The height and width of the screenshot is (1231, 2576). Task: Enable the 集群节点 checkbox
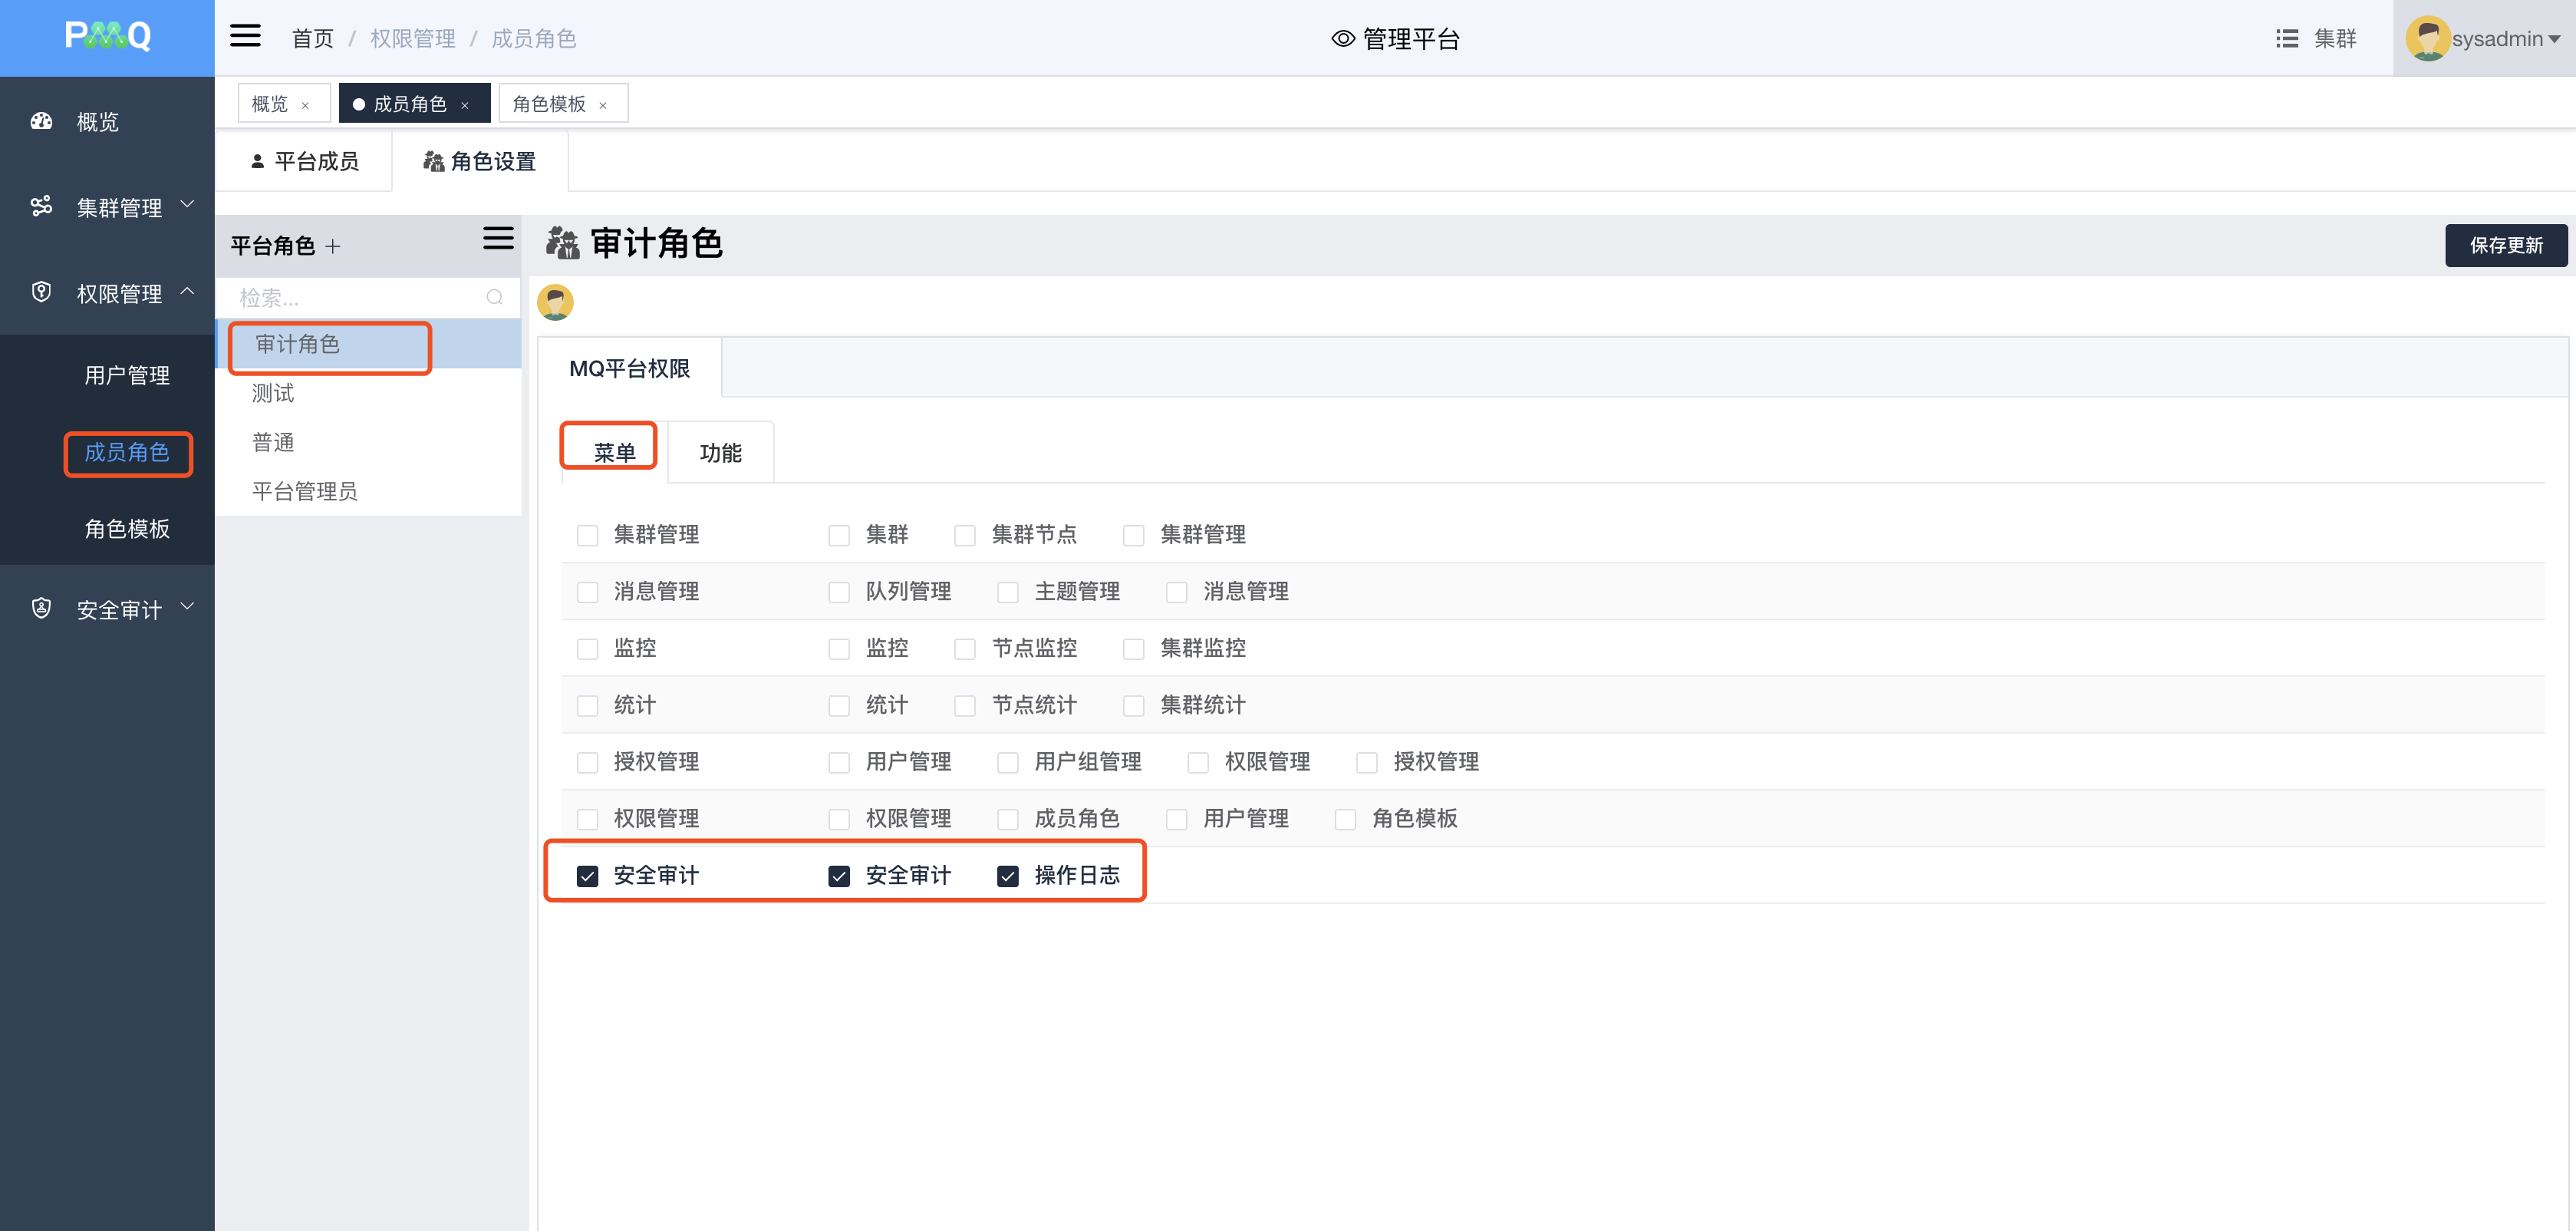[x=965, y=536]
